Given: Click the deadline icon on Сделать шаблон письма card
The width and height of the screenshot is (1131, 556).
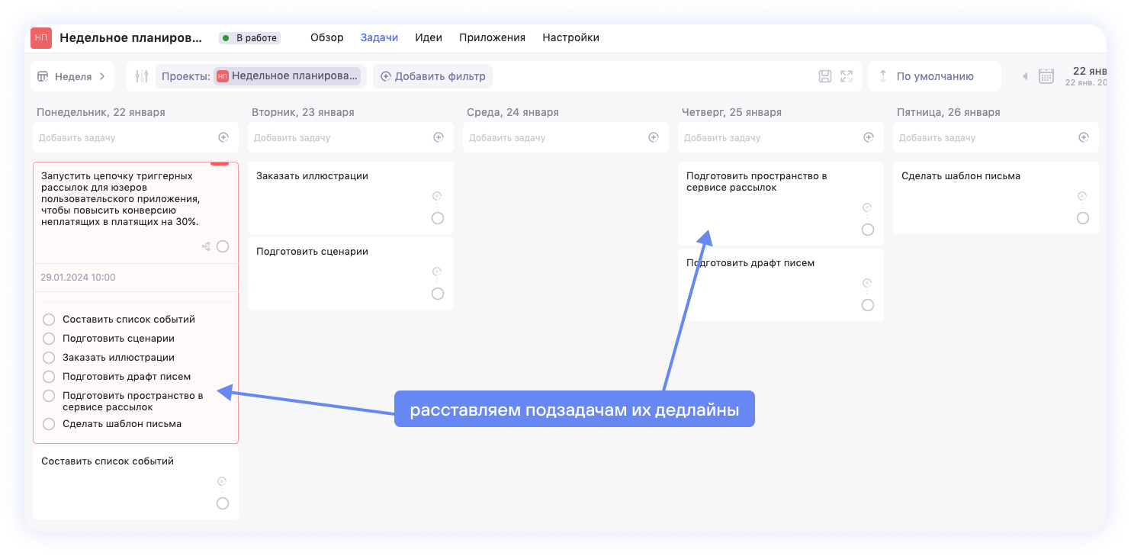Looking at the screenshot, I should (1082, 196).
